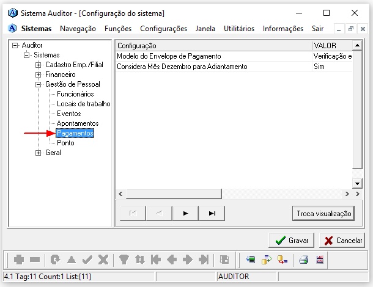
Task: Select Eventos in the tree
Action: [x=69, y=114]
